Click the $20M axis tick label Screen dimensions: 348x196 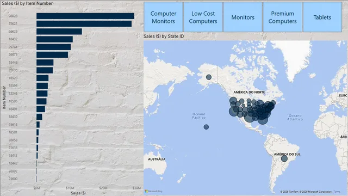103,188
